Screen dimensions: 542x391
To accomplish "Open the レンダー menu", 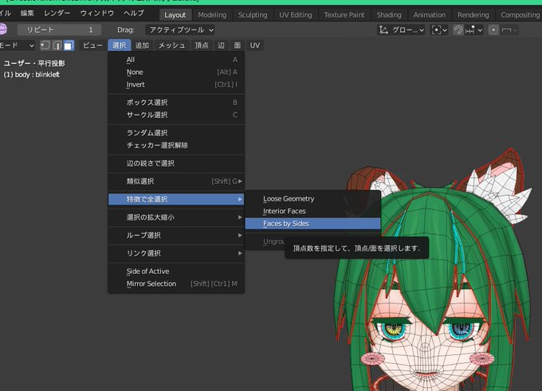I will (x=57, y=13).
